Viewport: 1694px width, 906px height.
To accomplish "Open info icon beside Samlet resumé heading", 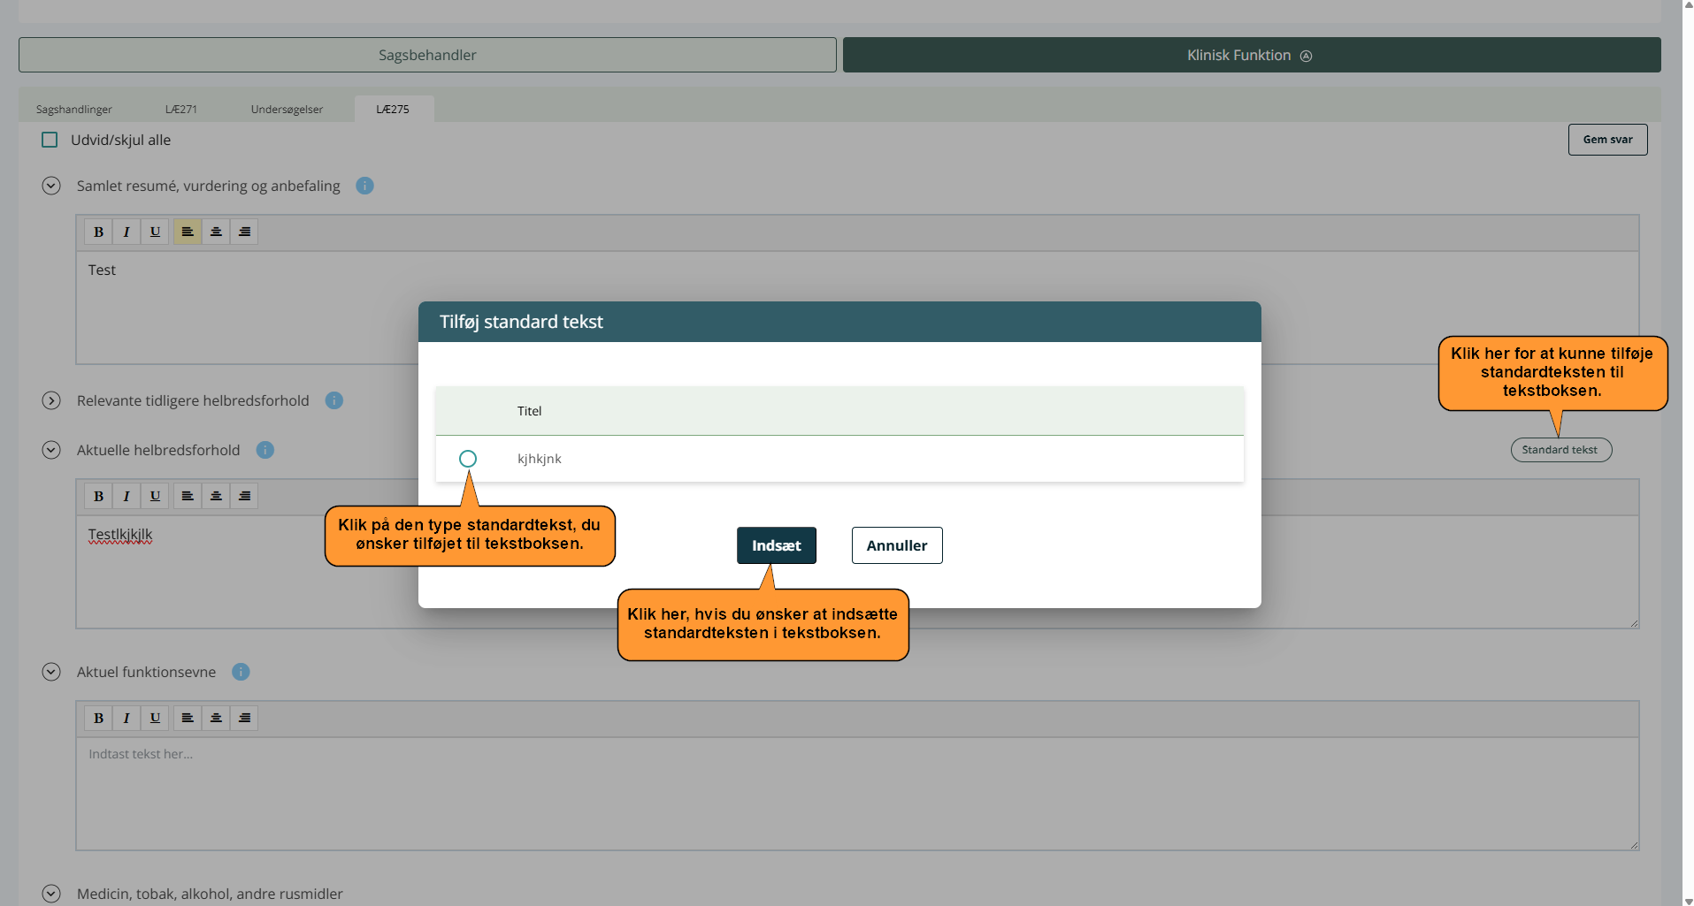I will coord(364,186).
